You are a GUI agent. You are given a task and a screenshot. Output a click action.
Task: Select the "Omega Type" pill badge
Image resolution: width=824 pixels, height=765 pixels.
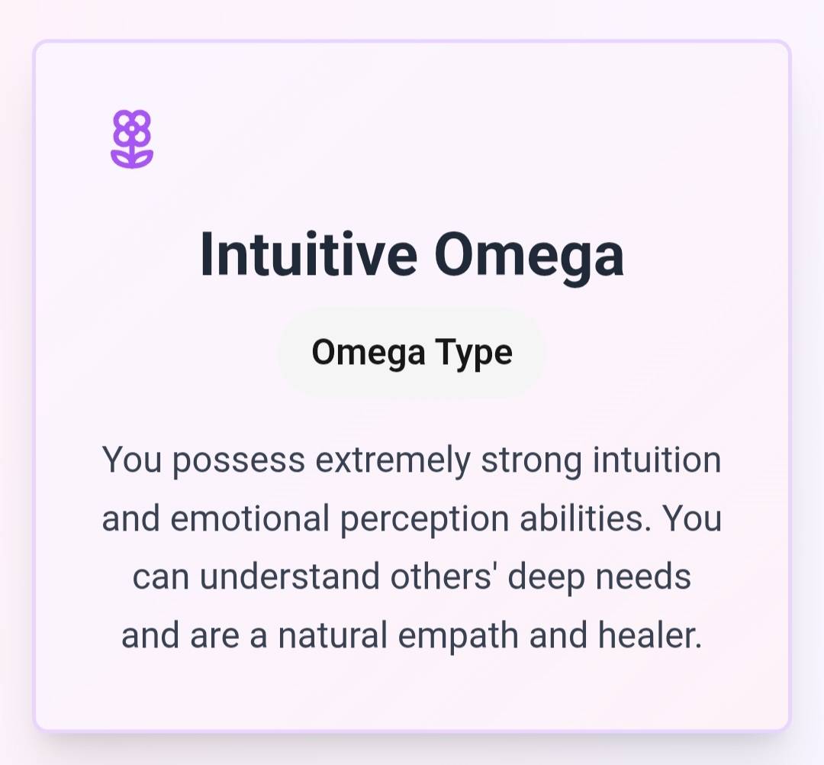click(412, 353)
